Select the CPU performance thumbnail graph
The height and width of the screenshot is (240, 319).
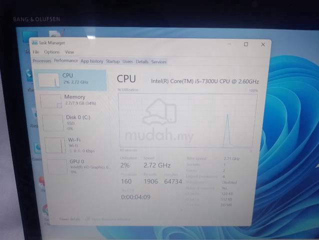[x=49, y=80]
